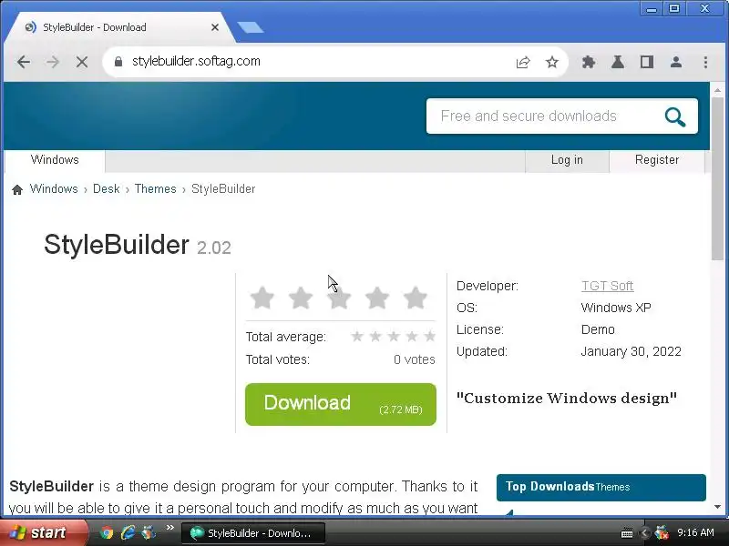This screenshot has width=729, height=546.
Task: Open the Windows site tab
Action: tap(55, 160)
